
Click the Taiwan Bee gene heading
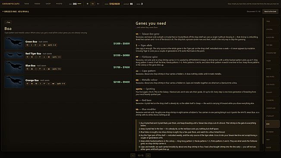(148, 34)
